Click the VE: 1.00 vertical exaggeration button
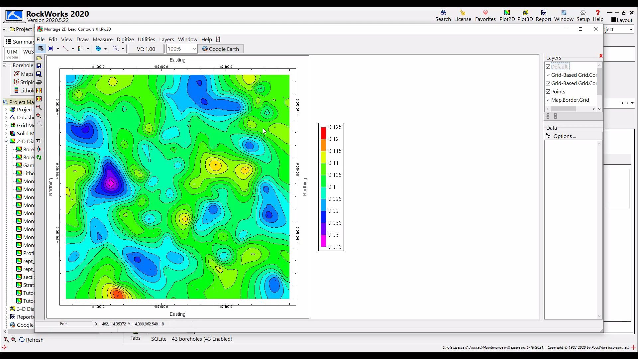The width and height of the screenshot is (638, 359). click(x=146, y=49)
